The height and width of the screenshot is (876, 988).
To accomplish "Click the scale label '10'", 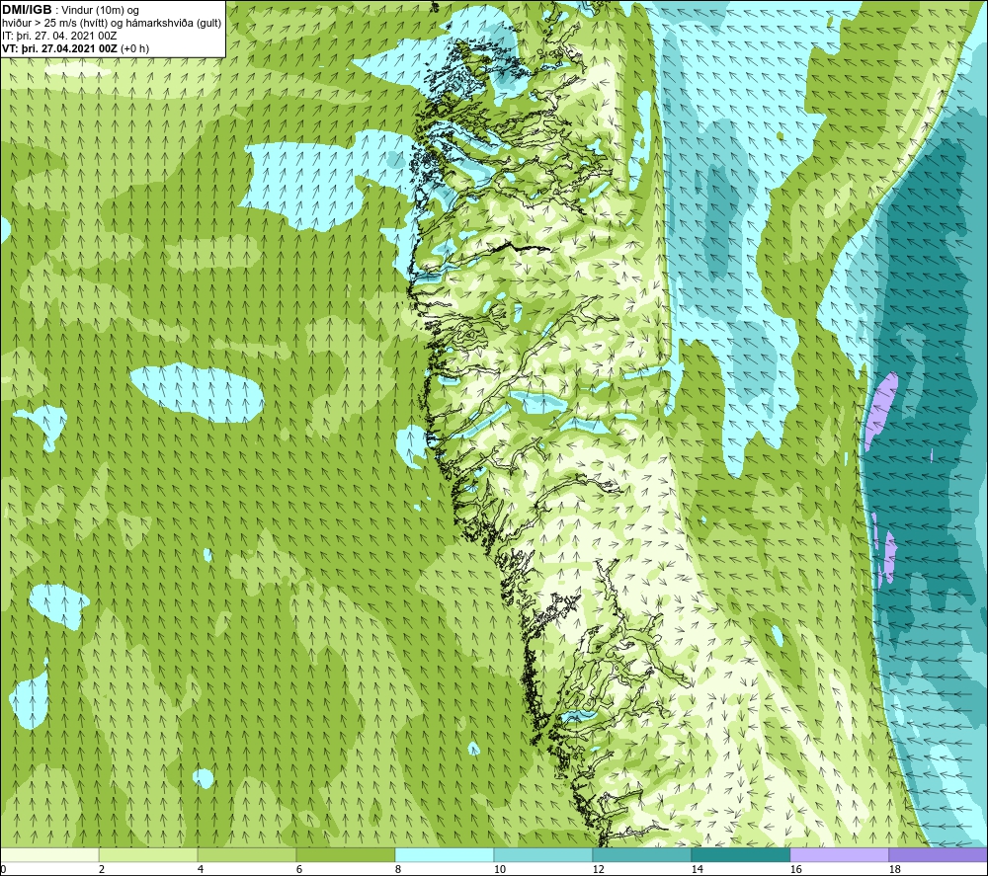I will click(x=499, y=870).
